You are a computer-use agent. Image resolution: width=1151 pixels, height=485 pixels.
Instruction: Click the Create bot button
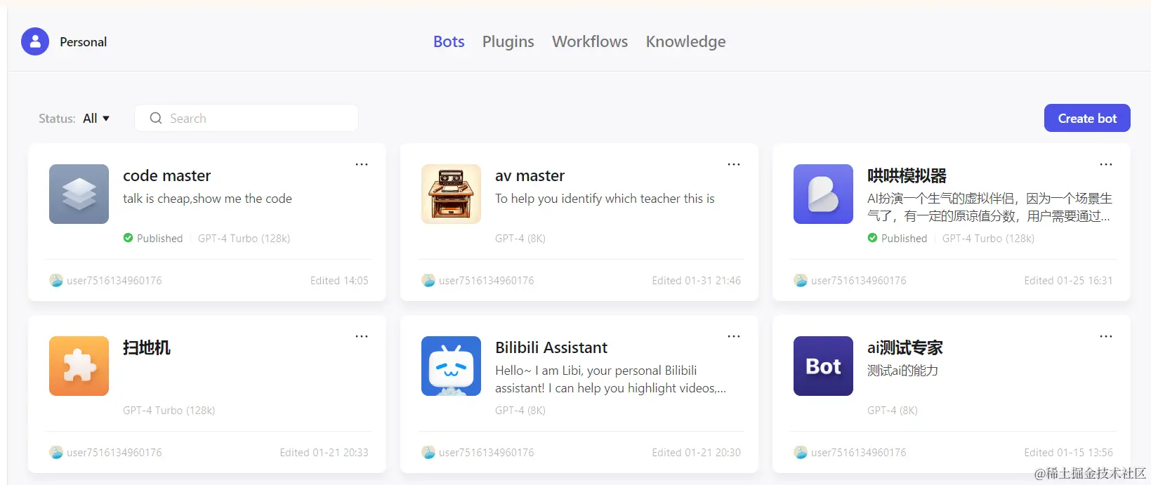1087,118
